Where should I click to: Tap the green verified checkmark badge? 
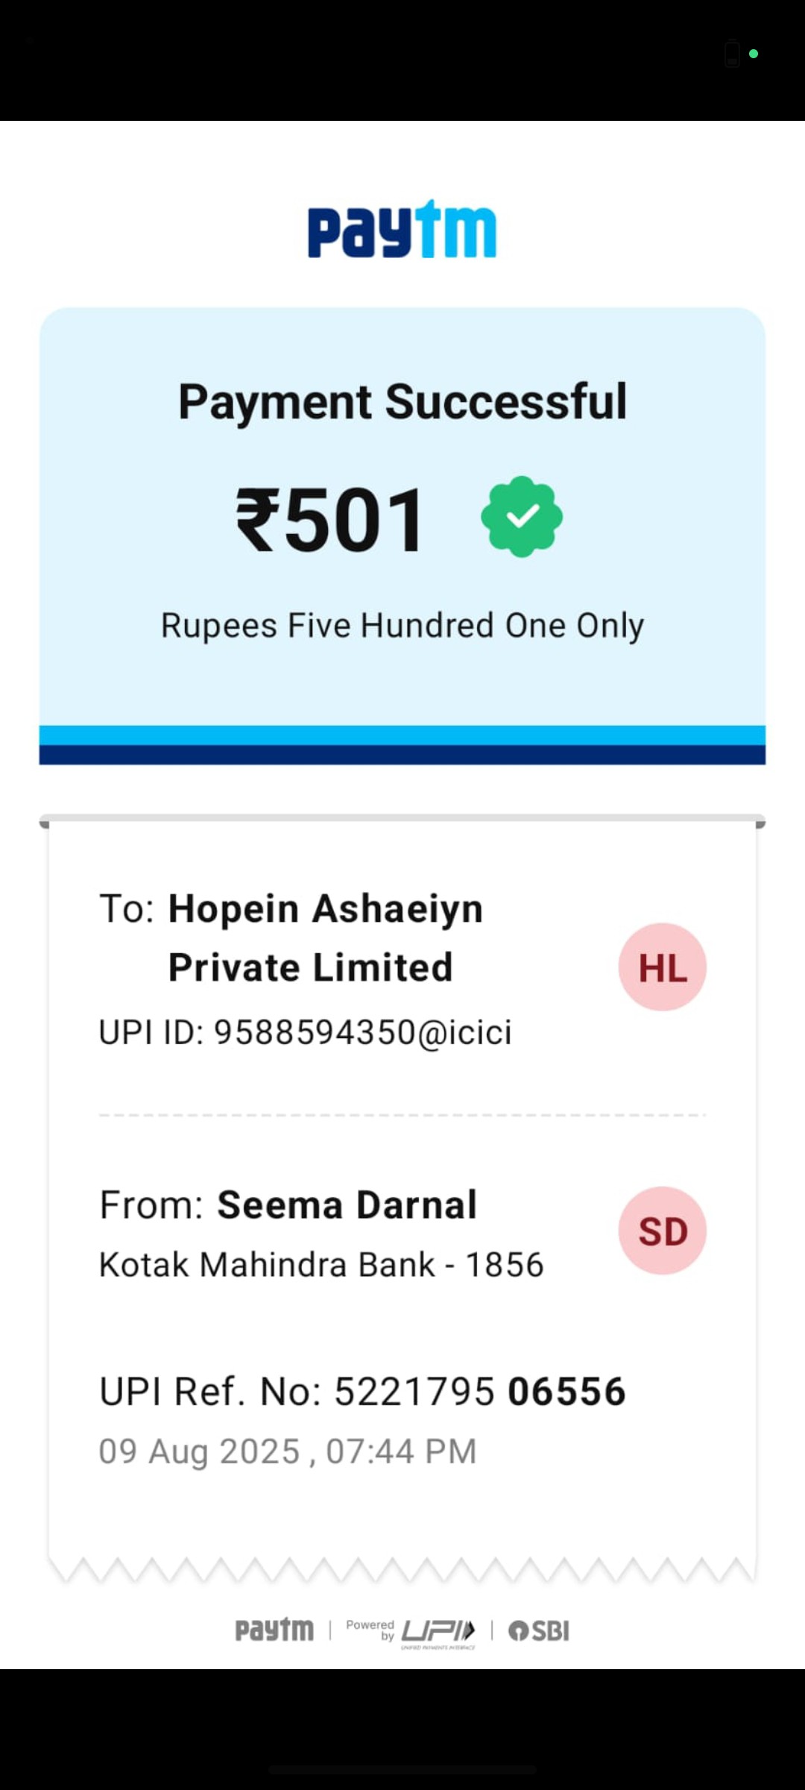522,517
